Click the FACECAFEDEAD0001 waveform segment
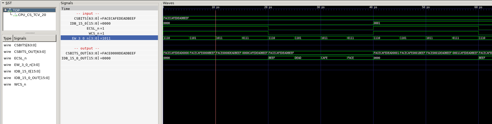 [x=386, y=53]
